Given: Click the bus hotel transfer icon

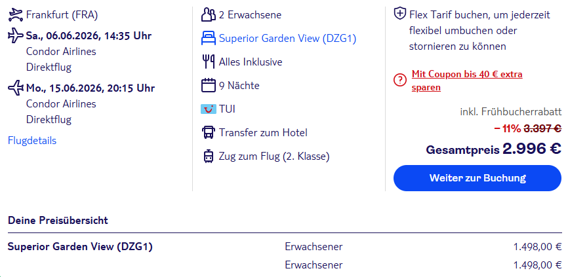Looking at the screenshot, I should point(209,132).
